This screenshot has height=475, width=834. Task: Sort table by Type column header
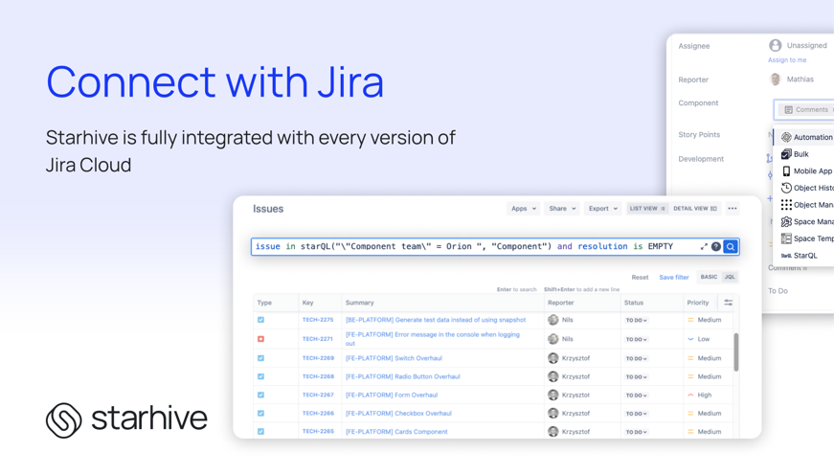click(x=264, y=303)
